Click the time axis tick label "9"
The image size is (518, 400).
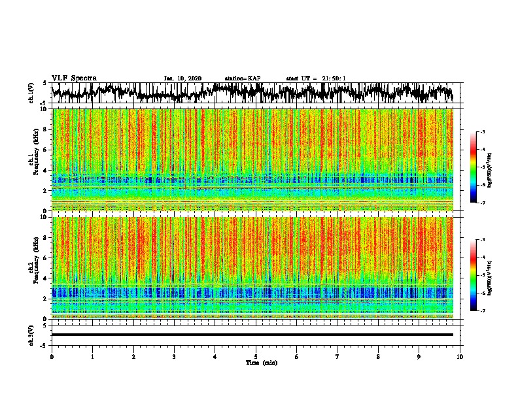coord(419,357)
